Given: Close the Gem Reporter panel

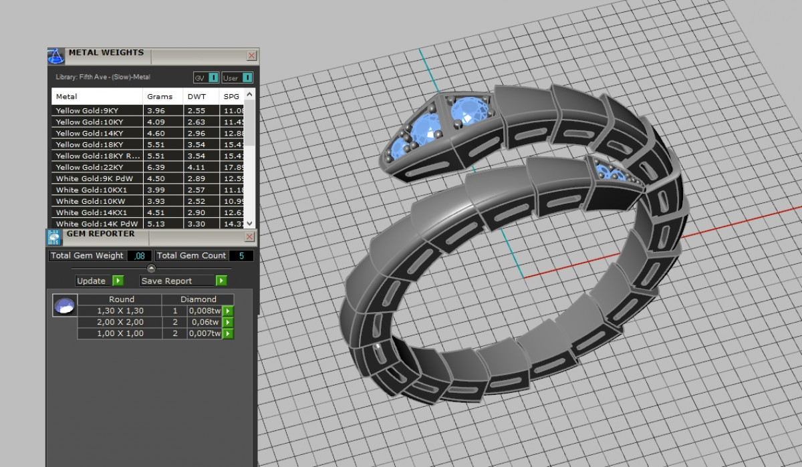Looking at the screenshot, I should [x=250, y=237].
